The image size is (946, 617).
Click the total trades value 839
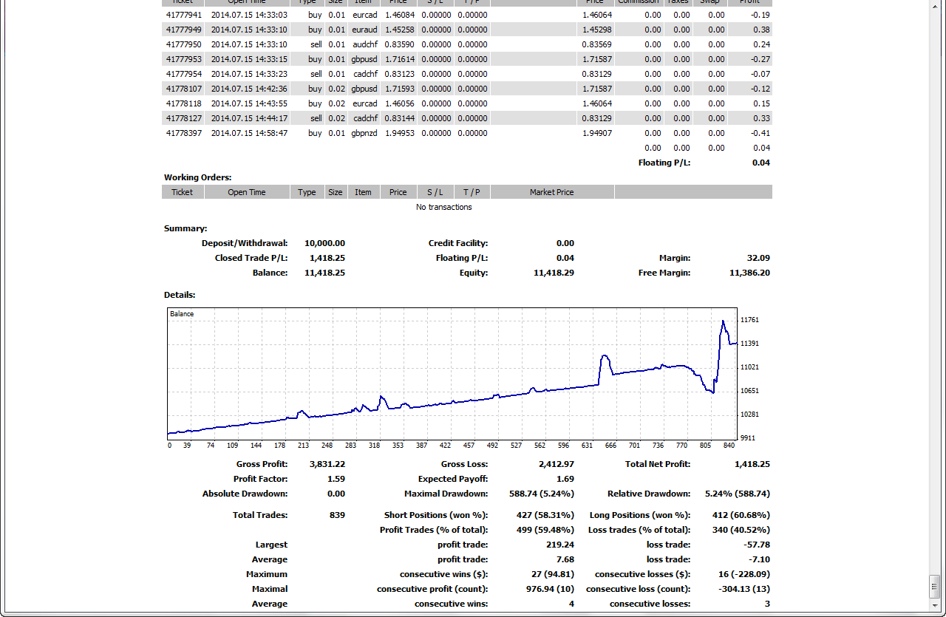pyautogui.click(x=337, y=515)
